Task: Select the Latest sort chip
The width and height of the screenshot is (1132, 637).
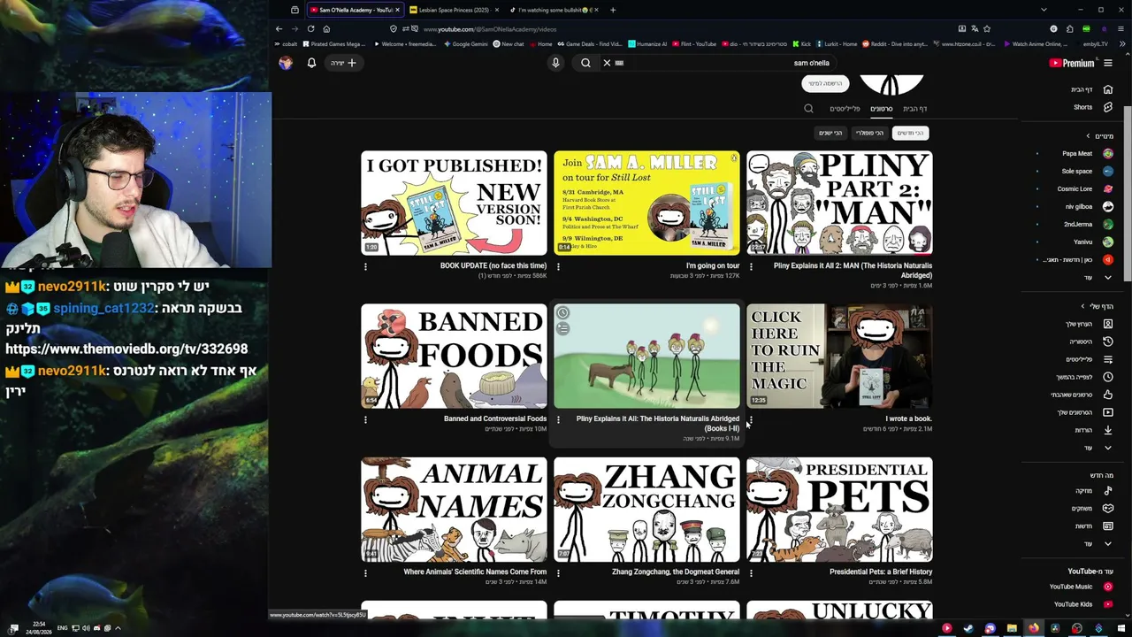Action: 909,133
